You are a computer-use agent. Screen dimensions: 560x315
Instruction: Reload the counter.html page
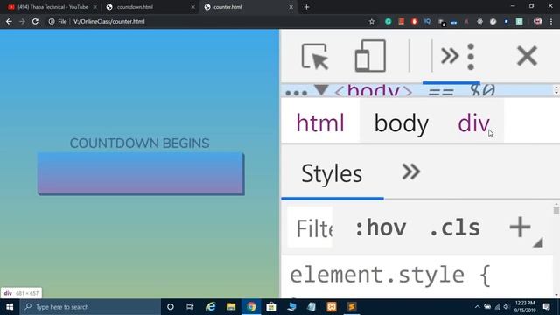pyautogui.click(x=35, y=21)
